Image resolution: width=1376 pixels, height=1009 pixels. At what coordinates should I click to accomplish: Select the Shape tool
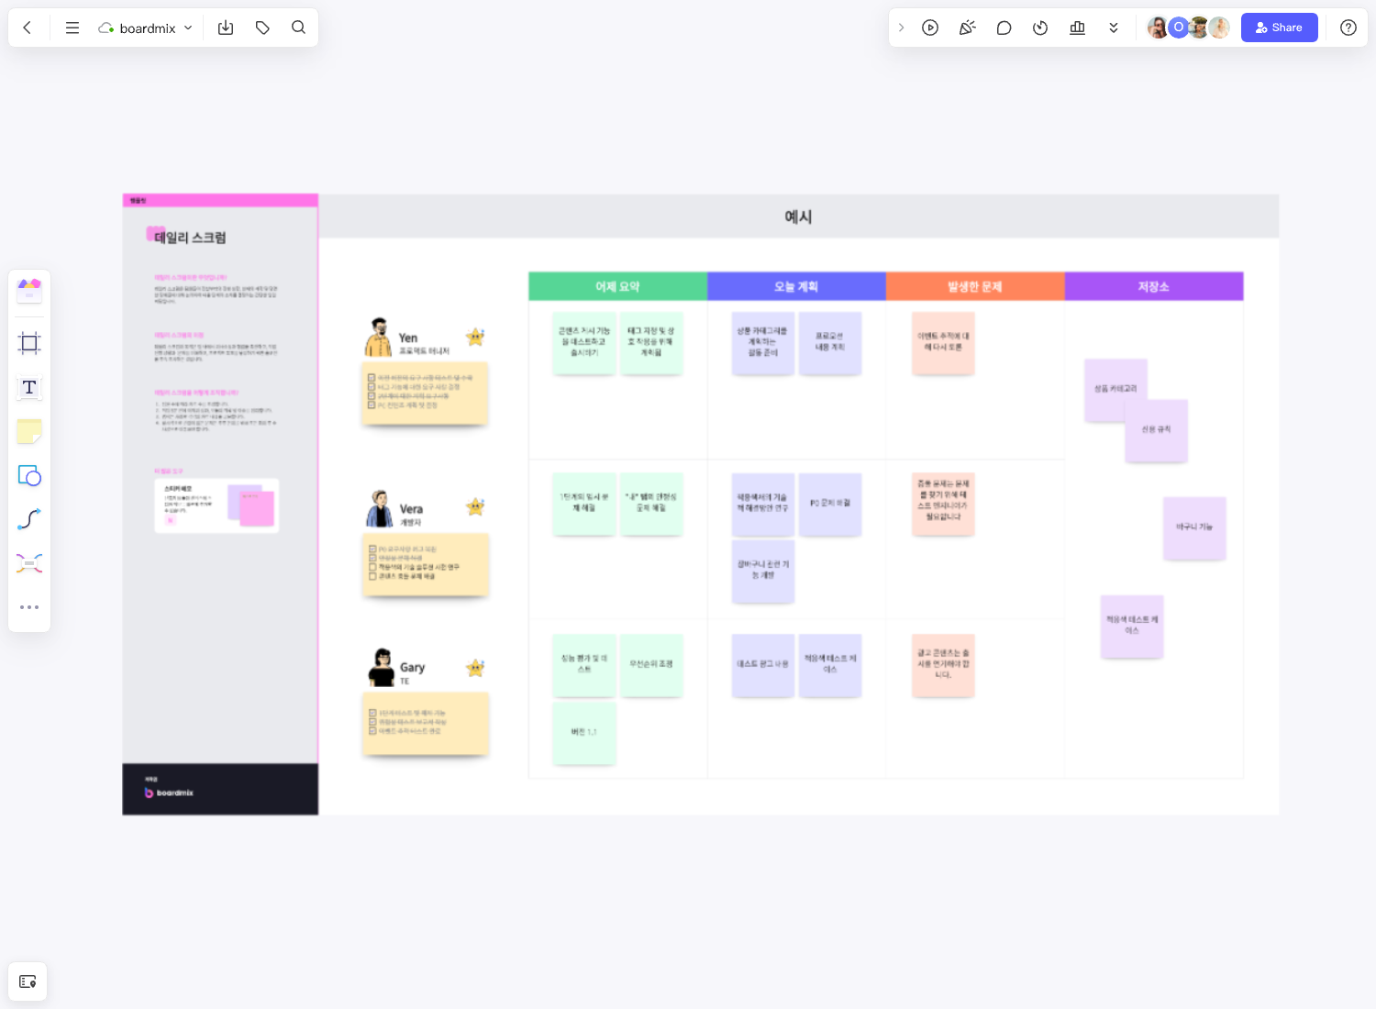tap(29, 475)
